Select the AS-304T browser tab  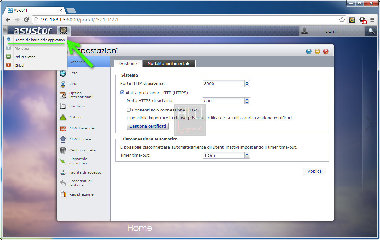[x=35, y=10]
